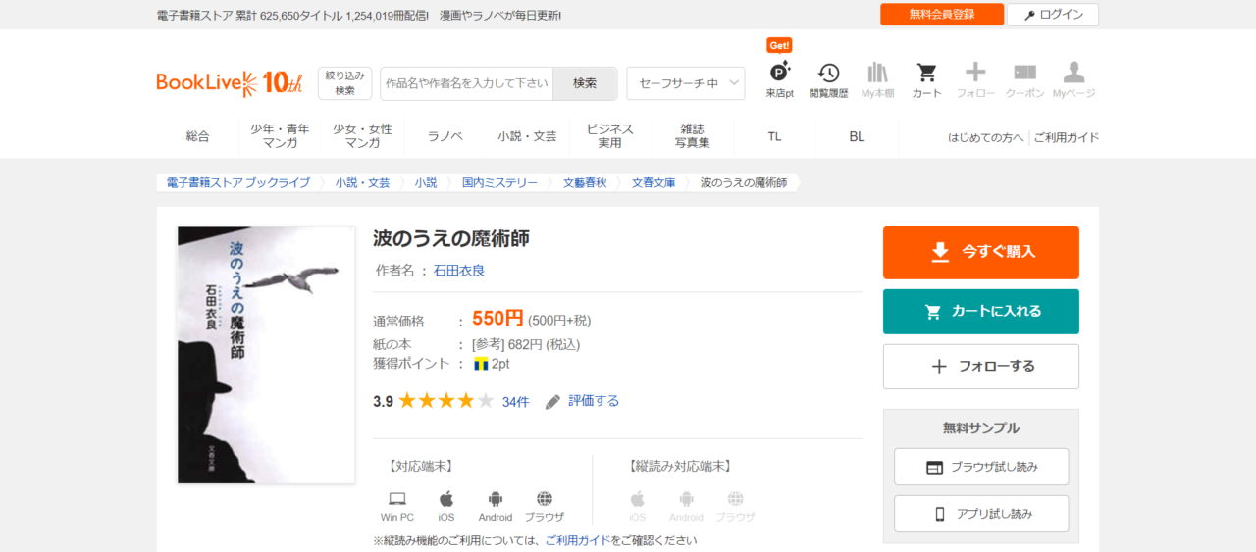Click the search input field
This screenshot has width=1256, height=552.
tap(466, 83)
